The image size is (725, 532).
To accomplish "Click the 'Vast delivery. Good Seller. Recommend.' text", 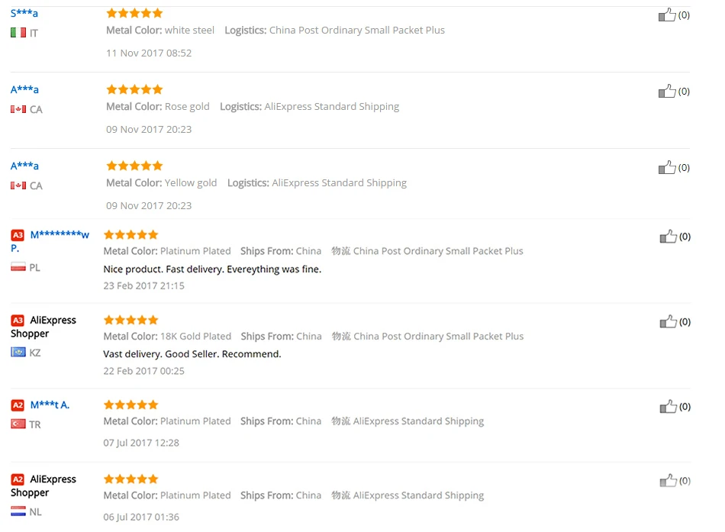I will click(x=192, y=354).
